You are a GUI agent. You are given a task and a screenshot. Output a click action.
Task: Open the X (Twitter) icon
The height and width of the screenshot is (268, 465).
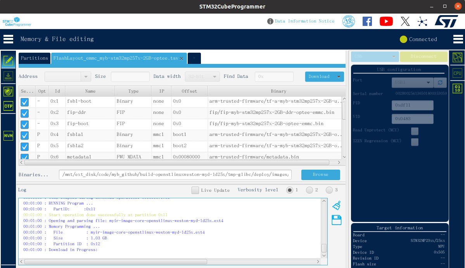[x=405, y=21]
